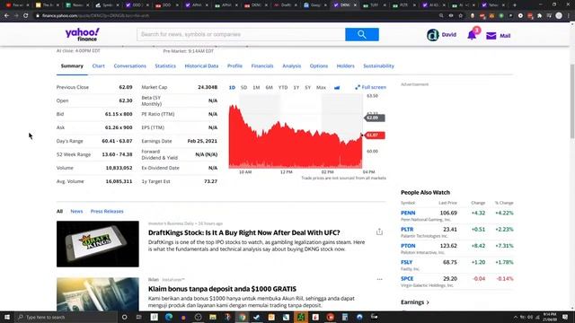The width and height of the screenshot is (575, 323).
Task: Open Chrome three-dot menu
Action: pyautogui.click(x=569, y=16)
